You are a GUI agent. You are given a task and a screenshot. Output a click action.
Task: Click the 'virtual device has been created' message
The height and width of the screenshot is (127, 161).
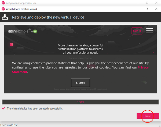tap(35, 108)
